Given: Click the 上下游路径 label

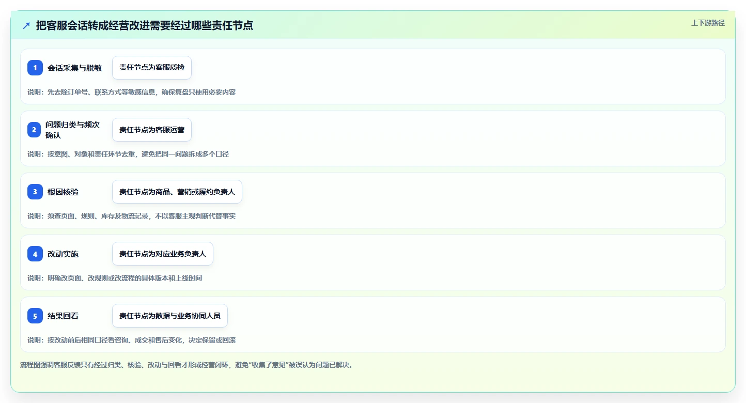Looking at the screenshot, I should 708,23.
